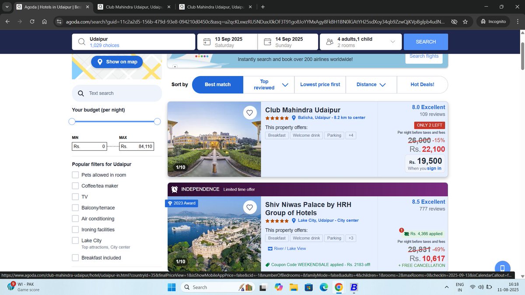Click the browser address bar URL
Viewport: 525px width, 295px height.
[256, 21]
